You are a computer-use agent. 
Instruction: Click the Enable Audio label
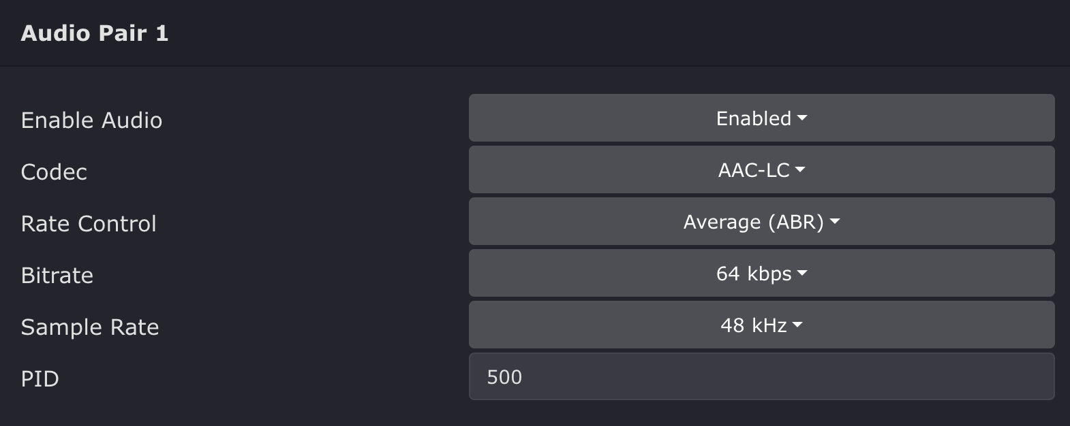91,120
